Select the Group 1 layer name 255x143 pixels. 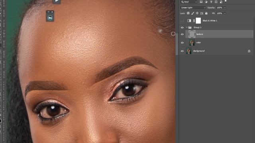click(198, 27)
